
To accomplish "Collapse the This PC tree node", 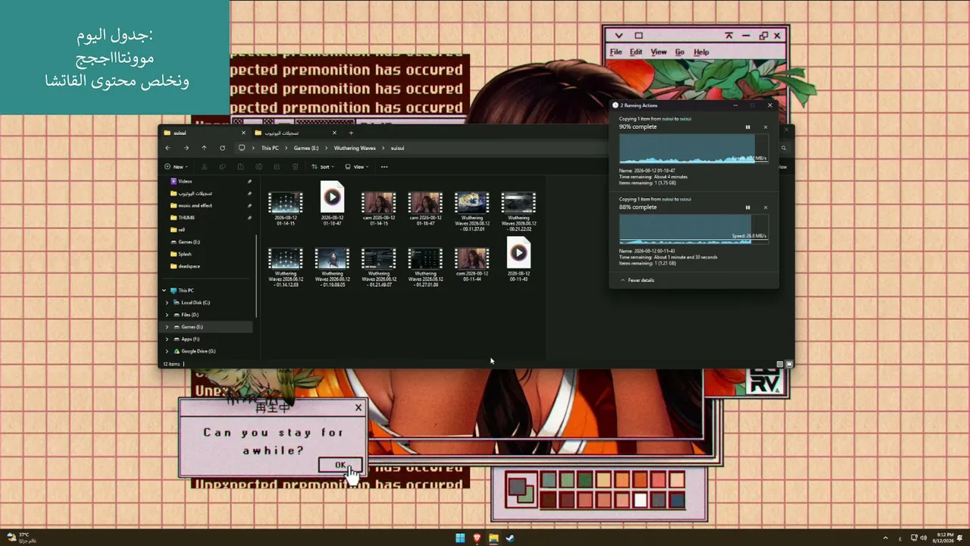I will pos(164,290).
